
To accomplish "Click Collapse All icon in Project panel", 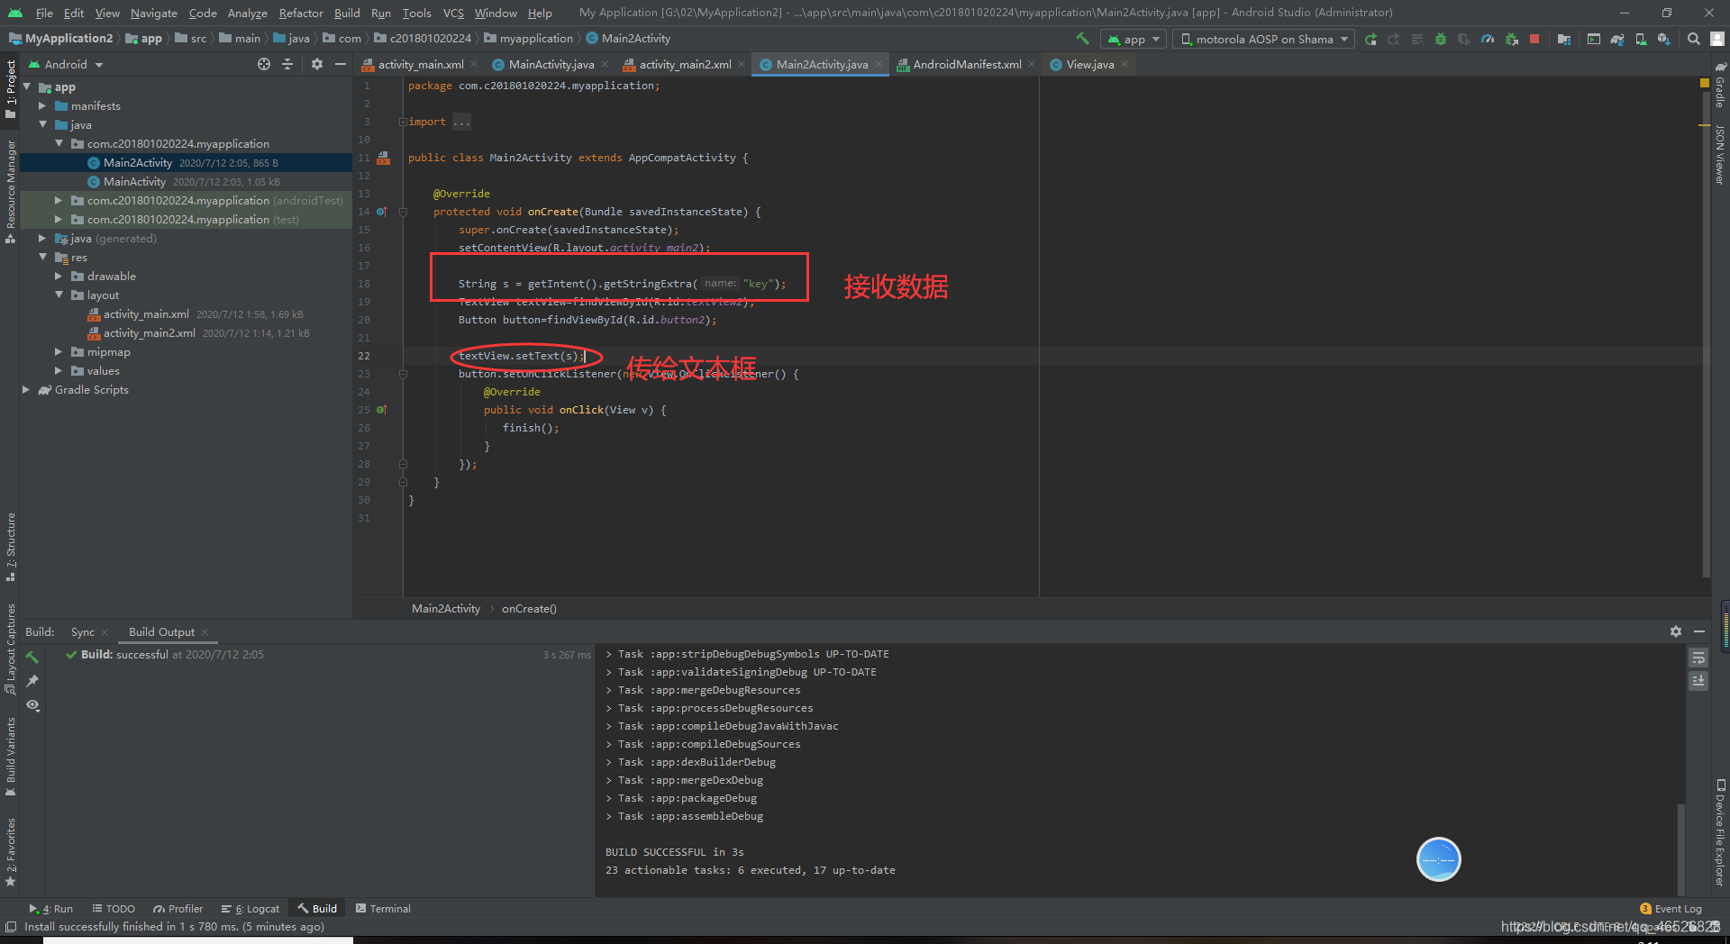I will tap(287, 64).
